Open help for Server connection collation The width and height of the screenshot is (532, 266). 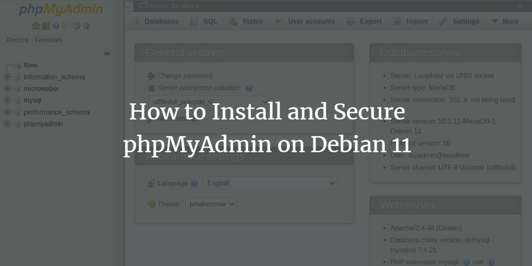click(249, 88)
